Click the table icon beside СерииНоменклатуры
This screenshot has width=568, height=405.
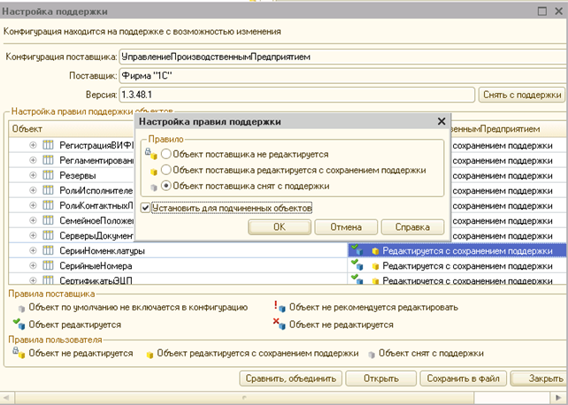point(49,250)
